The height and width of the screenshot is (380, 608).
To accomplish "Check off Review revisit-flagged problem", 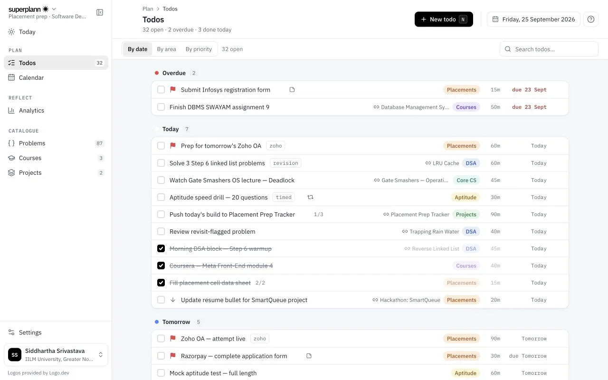I will click(x=161, y=231).
